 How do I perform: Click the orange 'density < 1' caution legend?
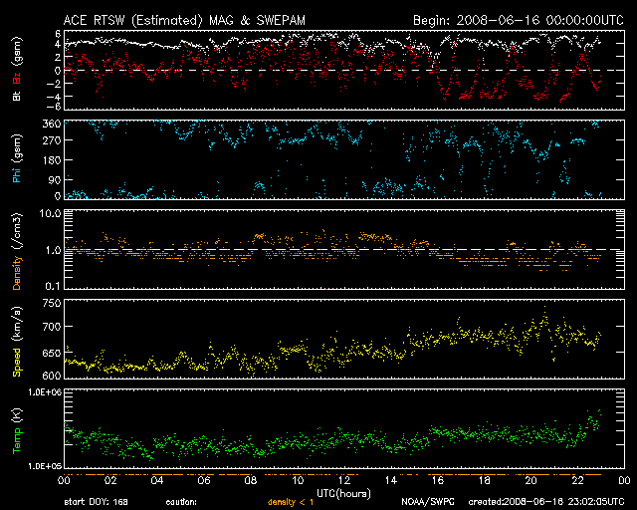coord(297,502)
